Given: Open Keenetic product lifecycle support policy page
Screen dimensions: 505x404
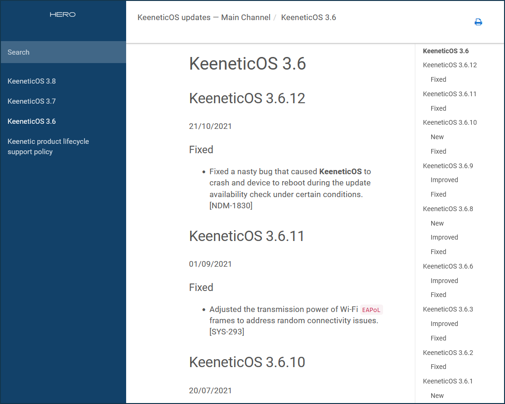Looking at the screenshot, I should click(48, 147).
